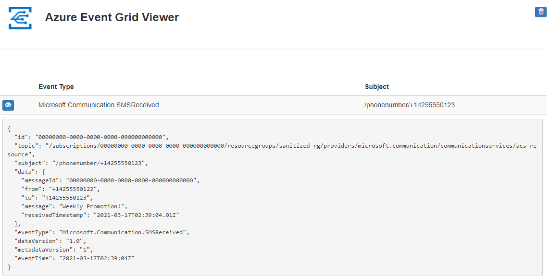This screenshot has width=550, height=279.
Task: Click the "id" line in the JSON
Action: tap(91, 137)
